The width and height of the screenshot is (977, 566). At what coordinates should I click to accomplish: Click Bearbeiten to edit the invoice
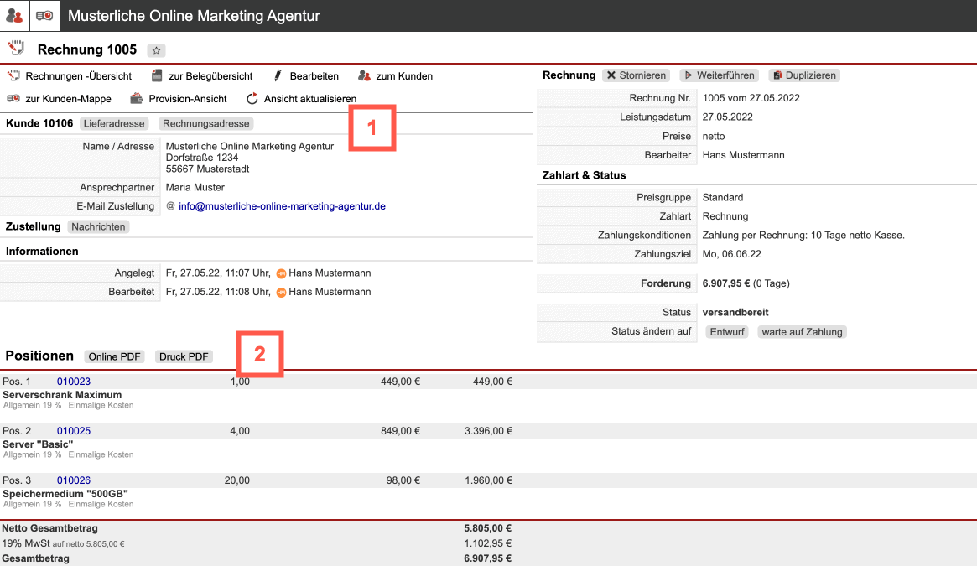click(x=314, y=76)
